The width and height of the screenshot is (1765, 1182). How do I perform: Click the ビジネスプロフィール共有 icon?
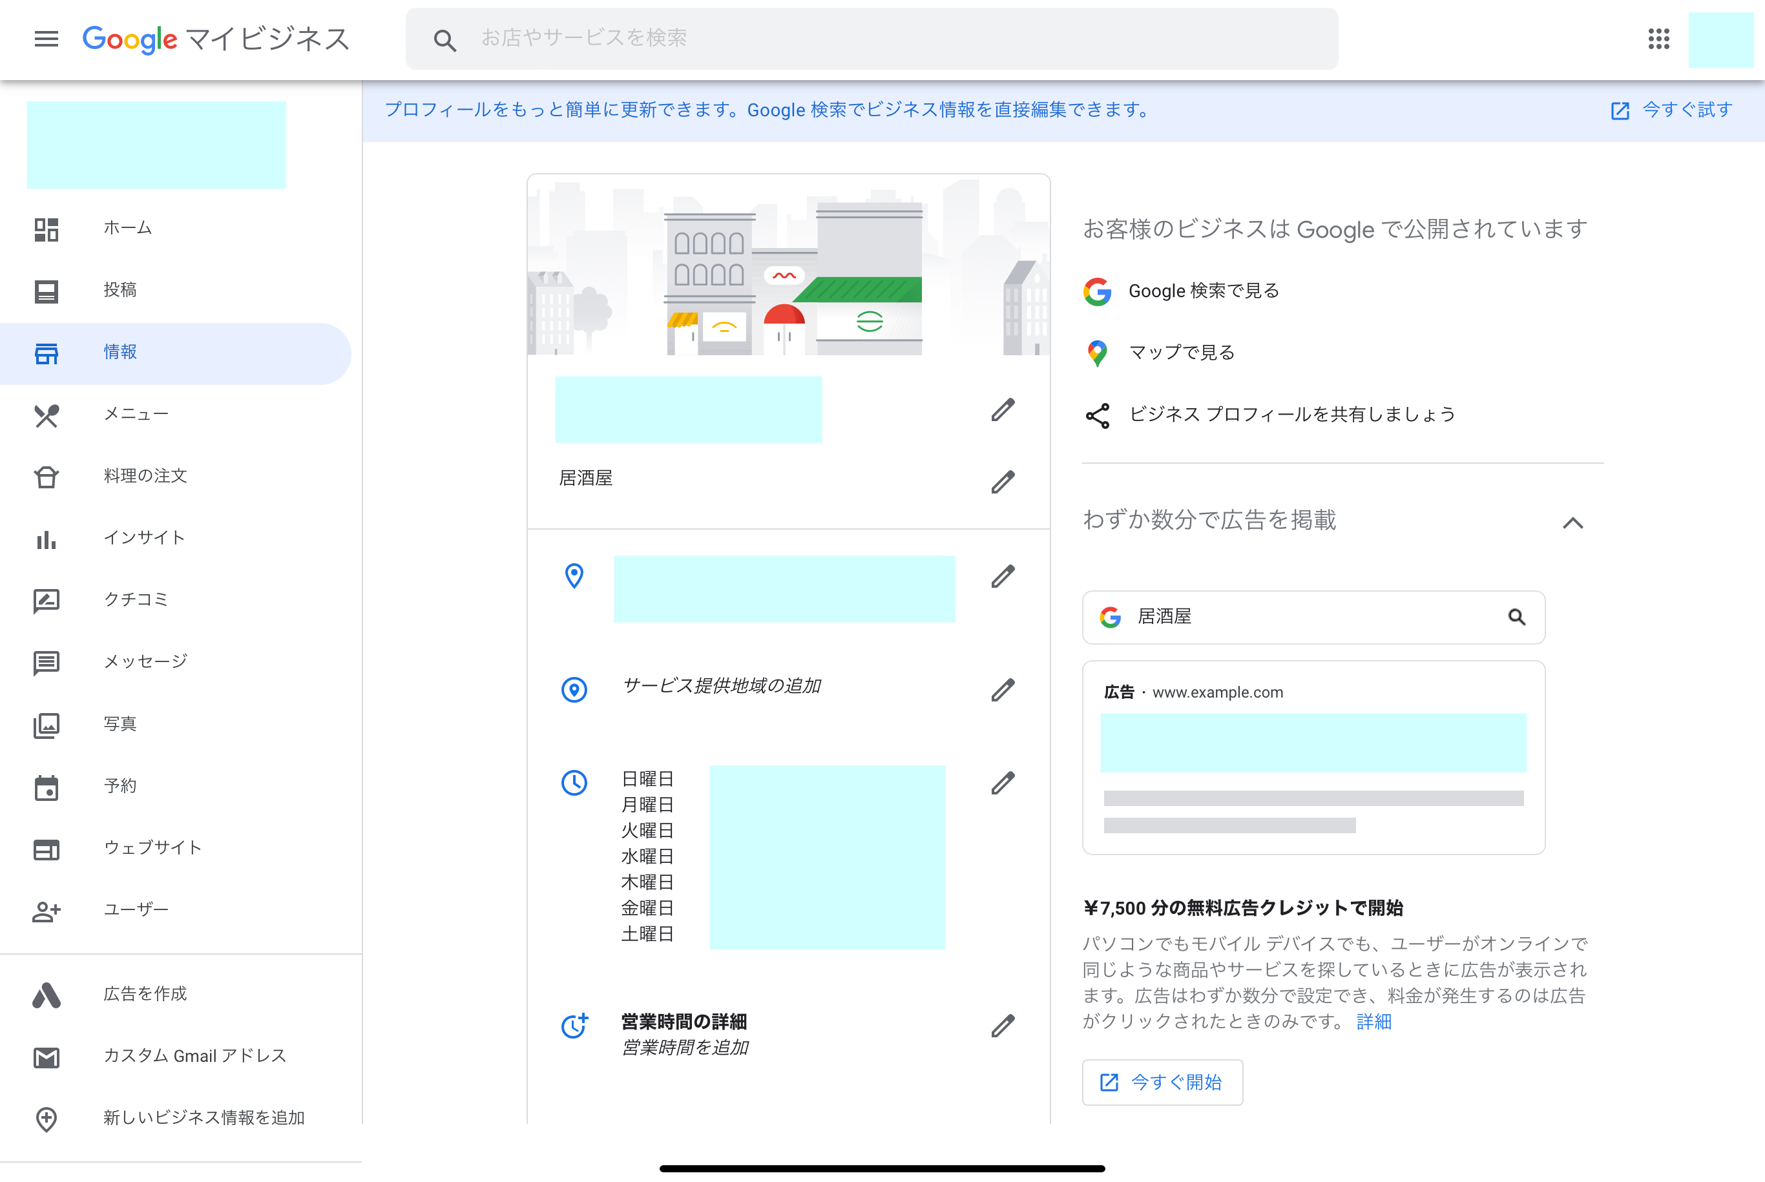(1098, 414)
